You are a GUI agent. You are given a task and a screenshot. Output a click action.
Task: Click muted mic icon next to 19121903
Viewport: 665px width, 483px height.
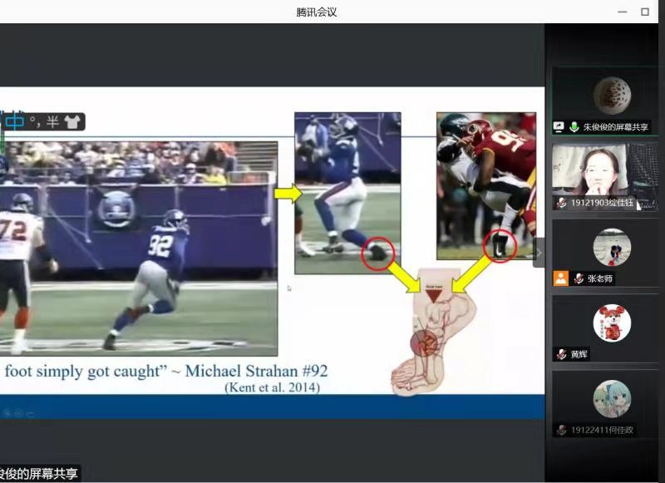pyautogui.click(x=562, y=203)
